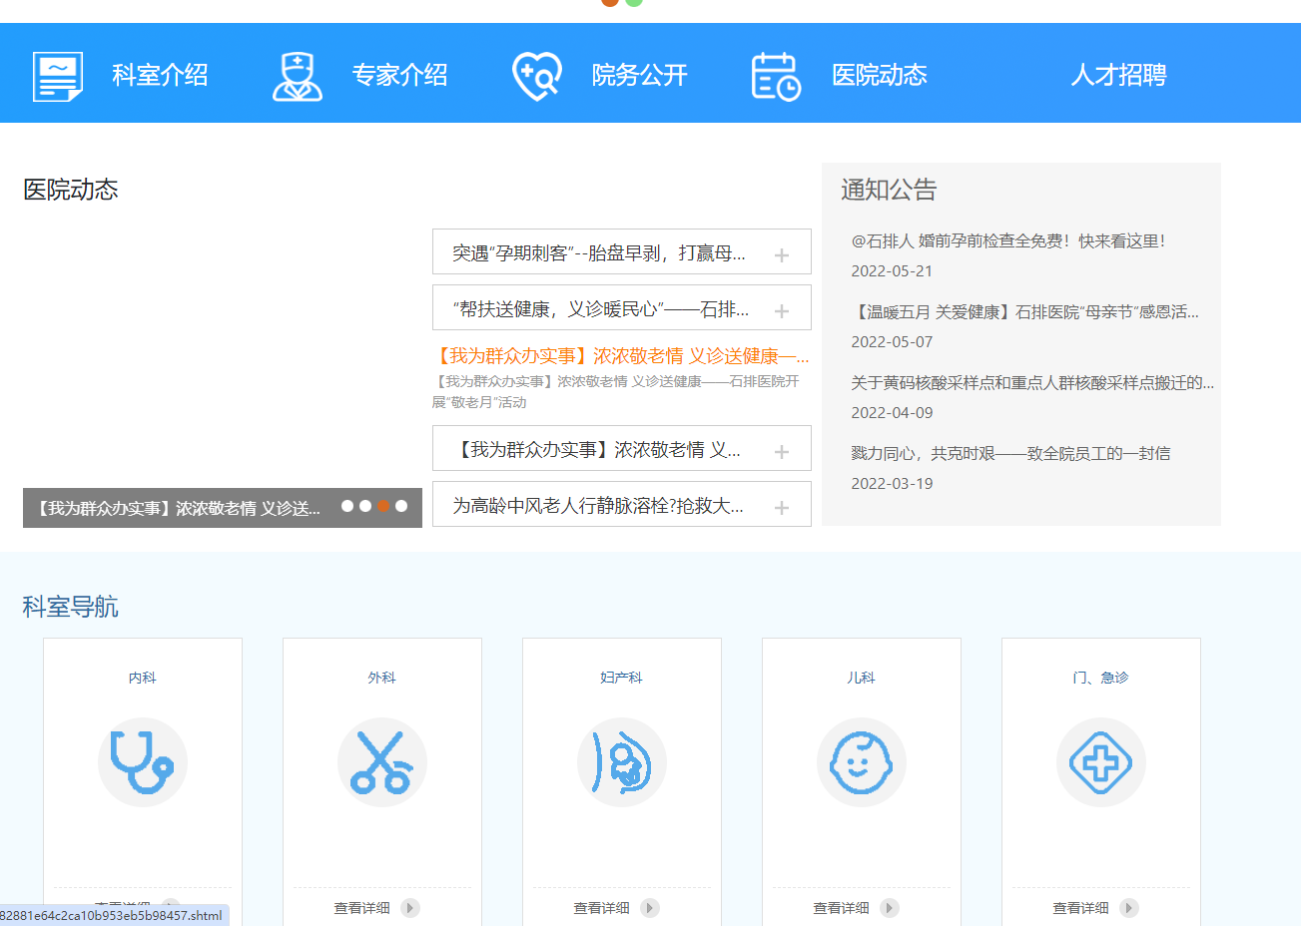Open notice 戮力同心，共克时艰 致全院员工的一封信
Image resolution: width=1301 pixels, height=926 pixels.
click(x=1010, y=453)
